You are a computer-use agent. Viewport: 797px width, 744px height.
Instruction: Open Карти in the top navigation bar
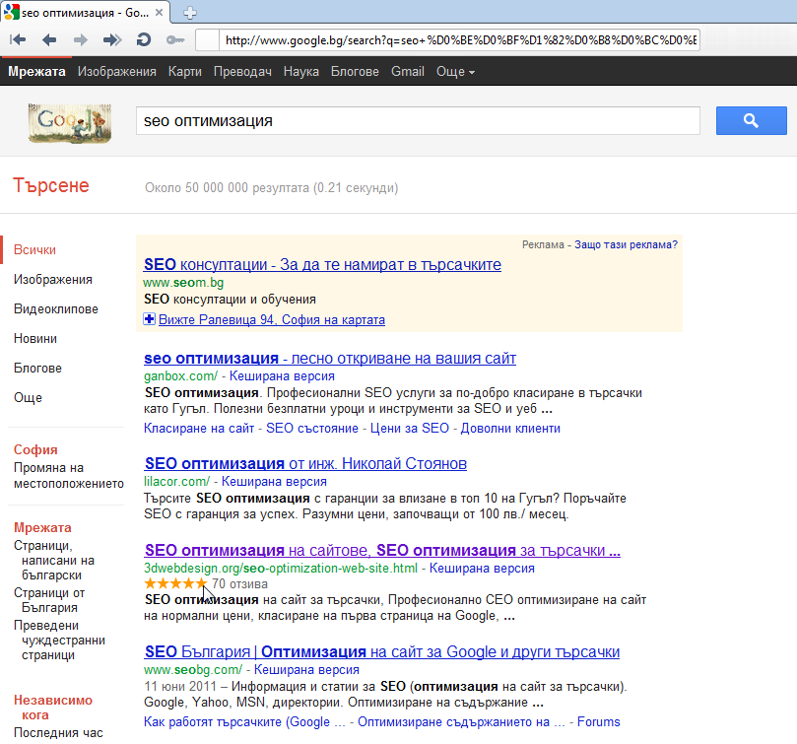[185, 72]
